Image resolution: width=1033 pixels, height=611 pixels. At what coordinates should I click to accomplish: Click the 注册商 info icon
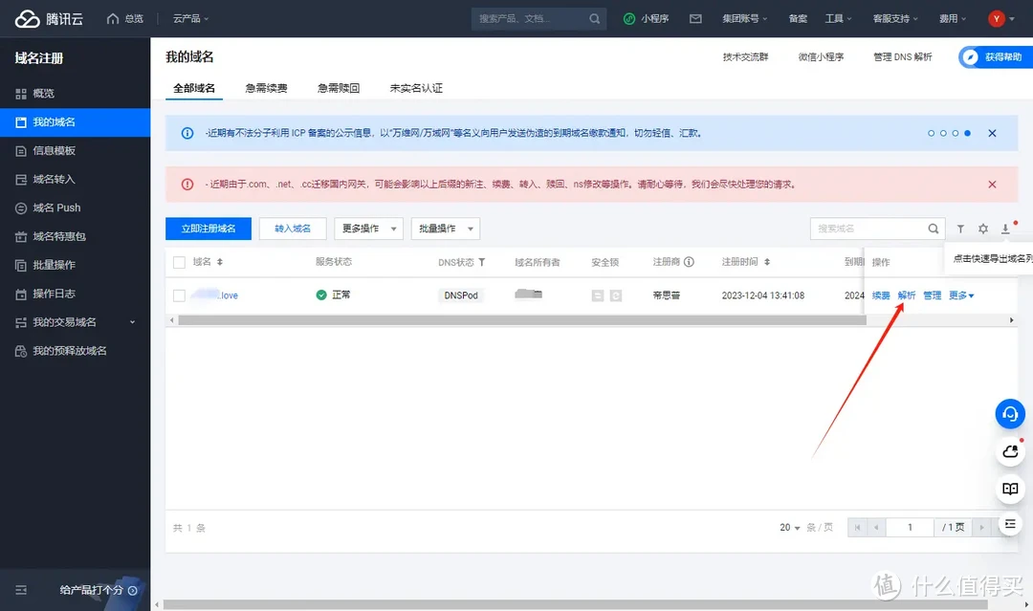[689, 262]
